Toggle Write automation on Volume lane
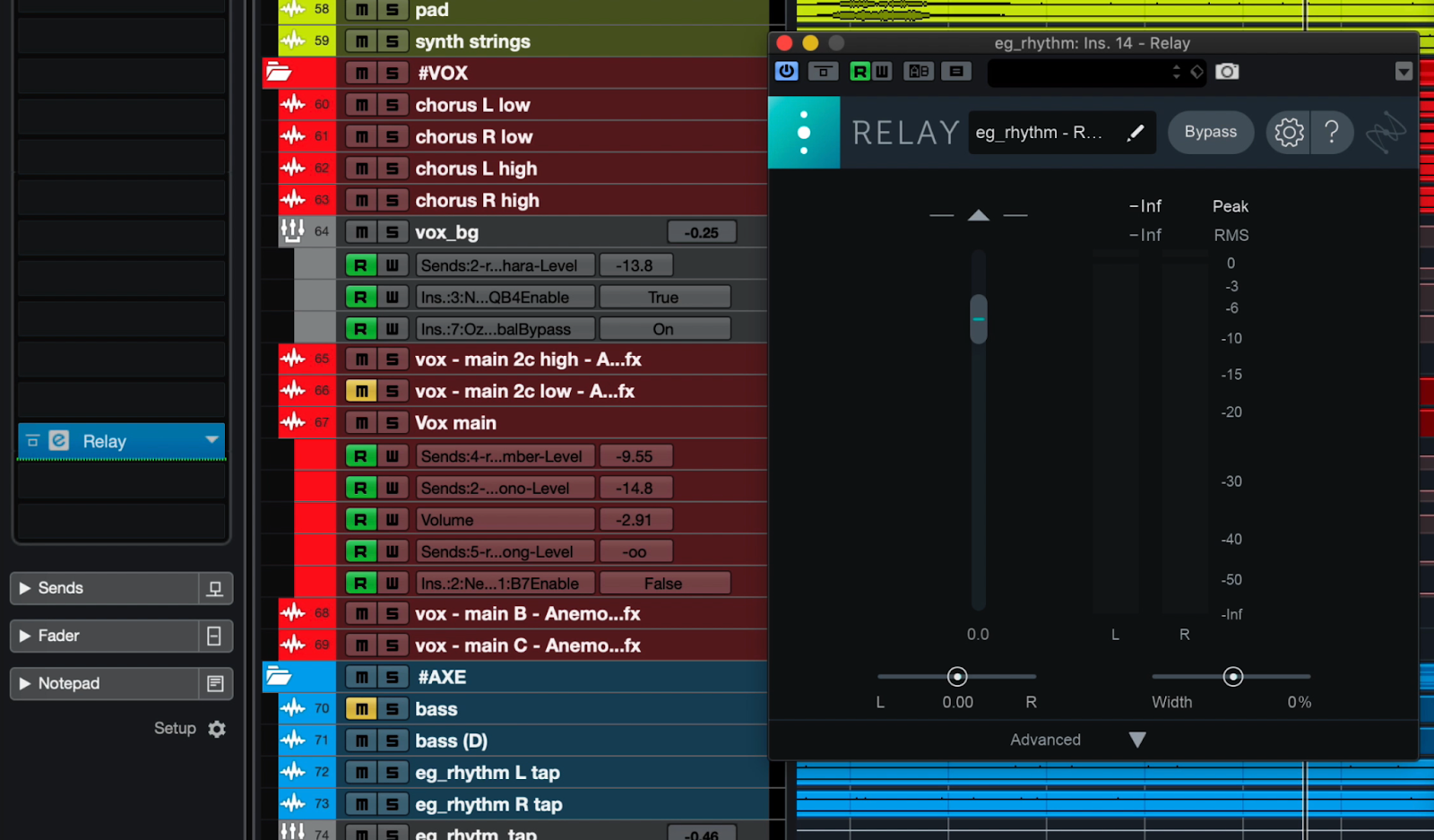Screen dimensions: 1434x840 point(392,520)
